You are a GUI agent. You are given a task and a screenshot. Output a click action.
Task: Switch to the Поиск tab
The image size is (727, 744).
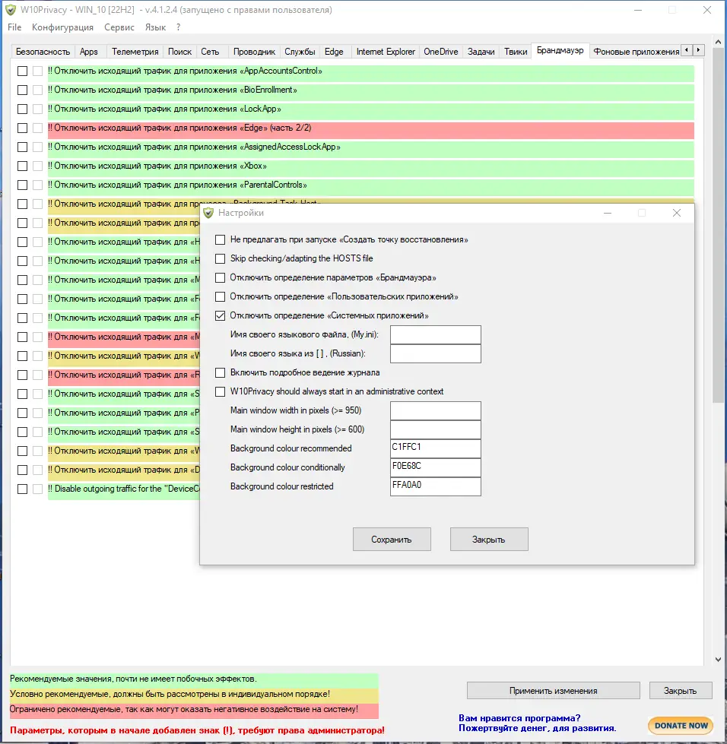(x=179, y=52)
